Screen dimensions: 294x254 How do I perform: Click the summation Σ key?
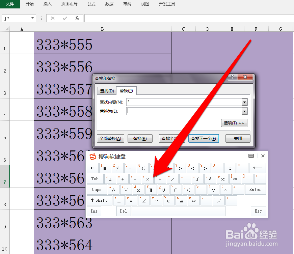coord(138,189)
